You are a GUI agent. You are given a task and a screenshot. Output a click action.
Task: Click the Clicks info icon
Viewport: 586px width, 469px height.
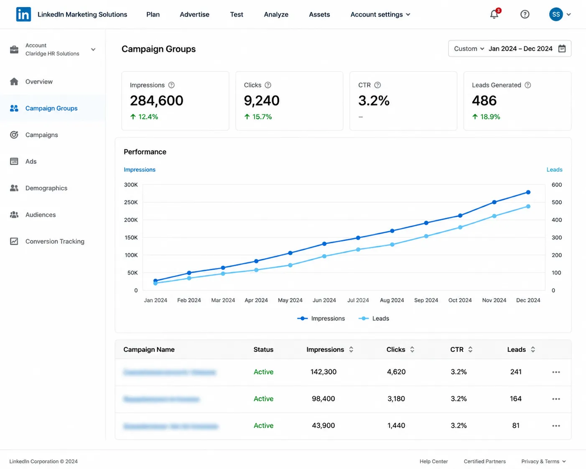pyautogui.click(x=268, y=85)
